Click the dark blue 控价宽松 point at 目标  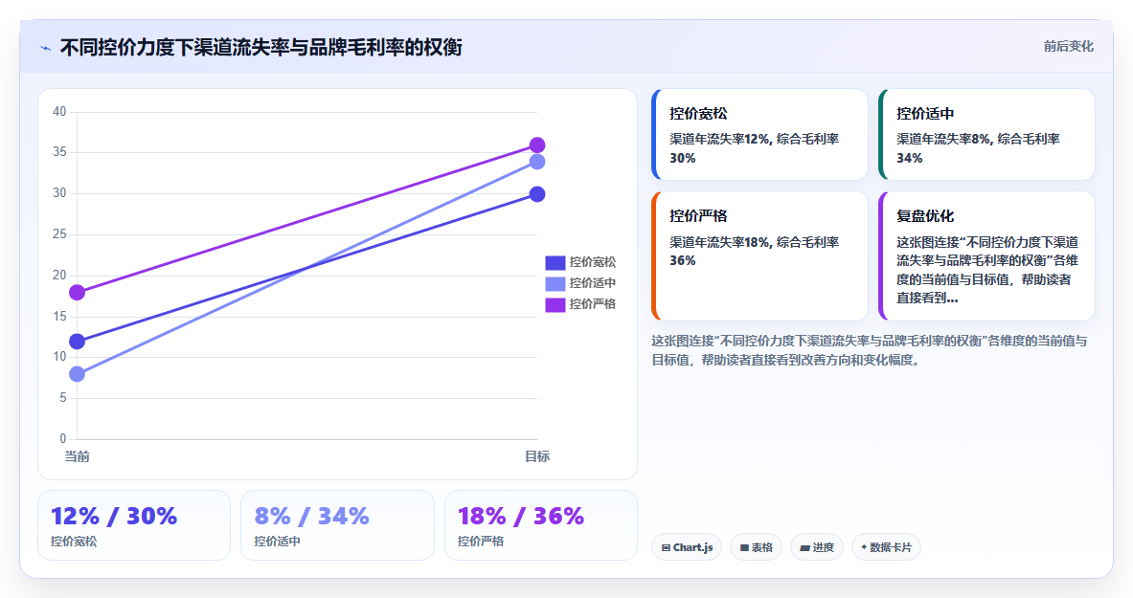click(x=537, y=194)
